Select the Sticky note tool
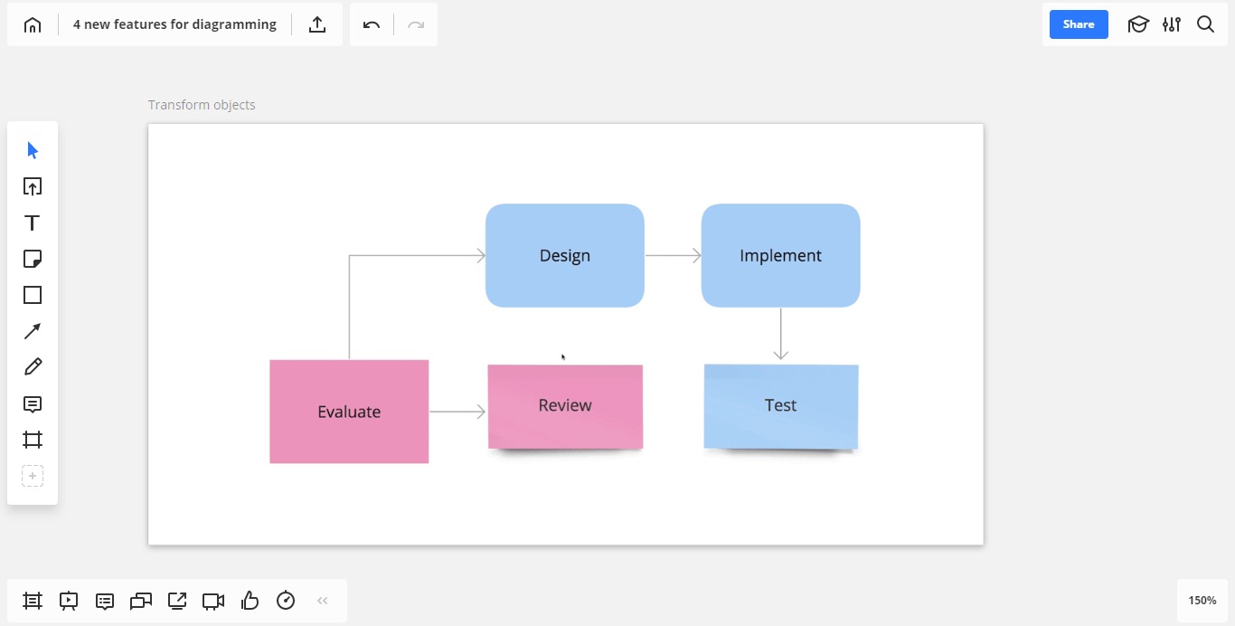 [x=33, y=259]
